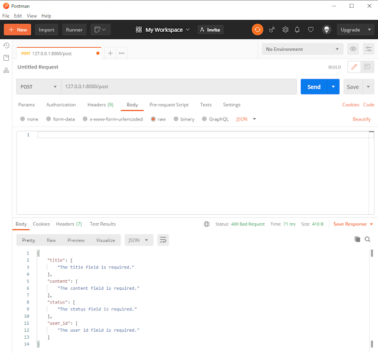The width and height of the screenshot is (378, 353).
Task: Add a new request tab
Action: pos(110,53)
